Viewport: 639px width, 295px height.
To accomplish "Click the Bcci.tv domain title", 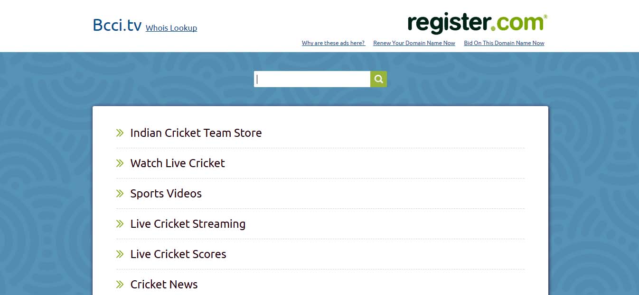I will click(x=117, y=25).
